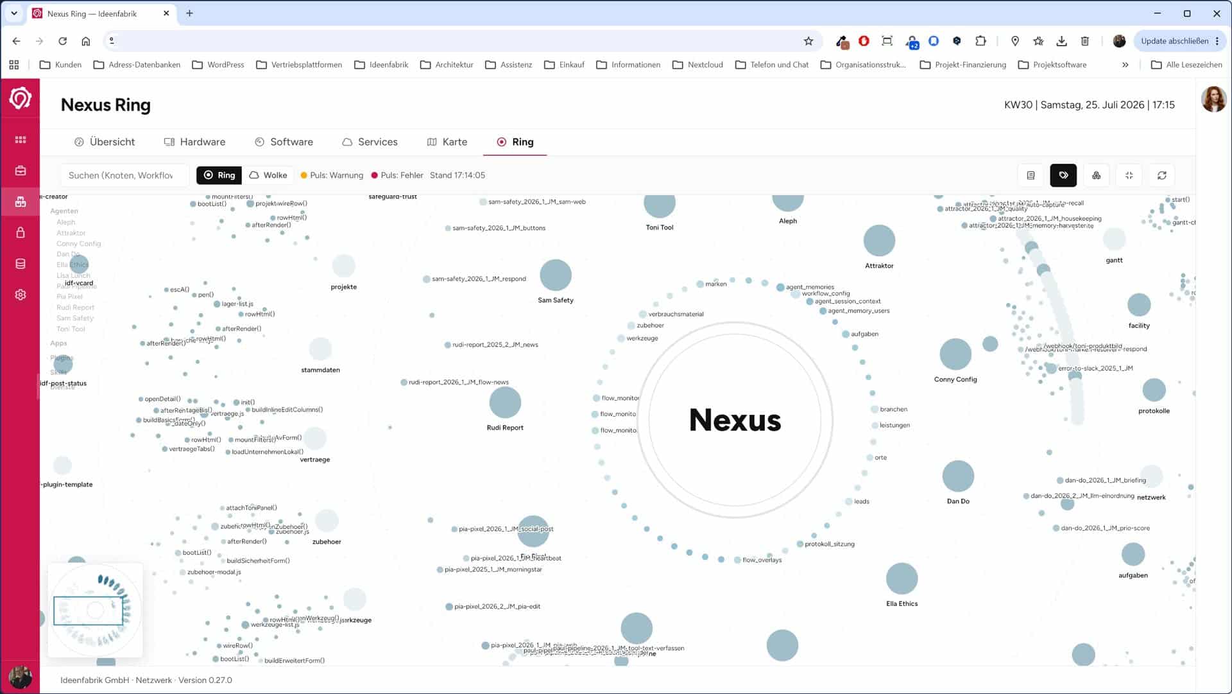The width and height of the screenshot is (1232, 694).
Task: Click the central Nexus node
Action: 735,420
